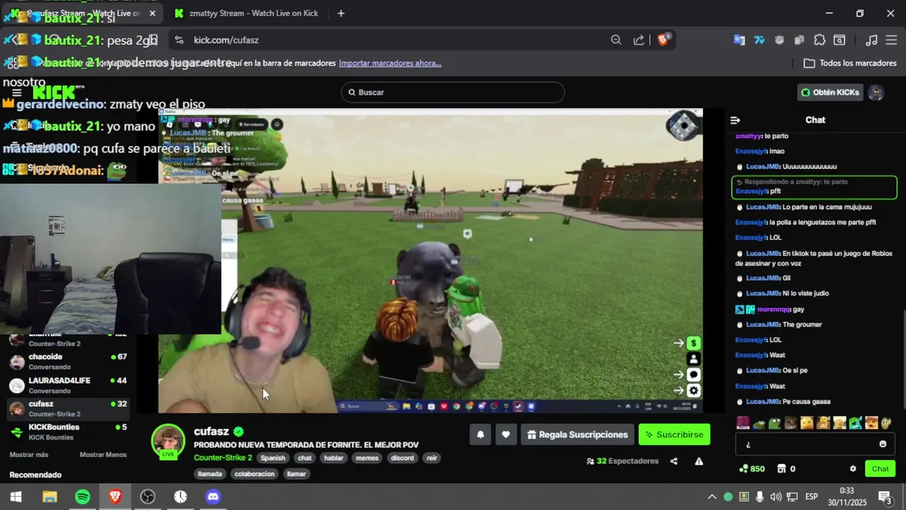Focus the Buscar search field on Kick
Viewport: 906px width, 510px height.
[453, 92]
